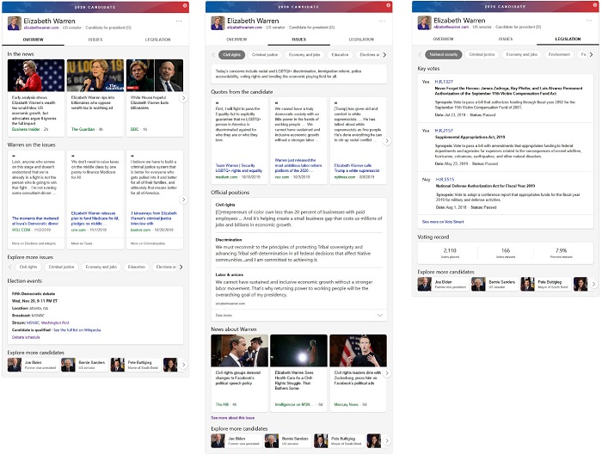Select Legislation tab in the middle panel
The height and width of the screenshot is (455, 602).
(x=361, y=40)
